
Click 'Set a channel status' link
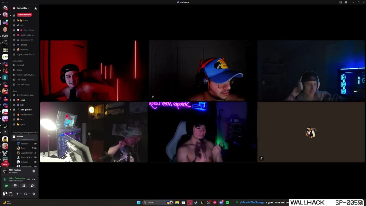[x=25, y=139]
